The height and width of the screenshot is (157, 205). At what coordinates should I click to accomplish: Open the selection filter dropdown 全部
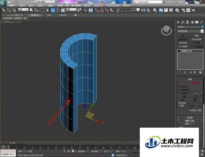coord(23,9)
